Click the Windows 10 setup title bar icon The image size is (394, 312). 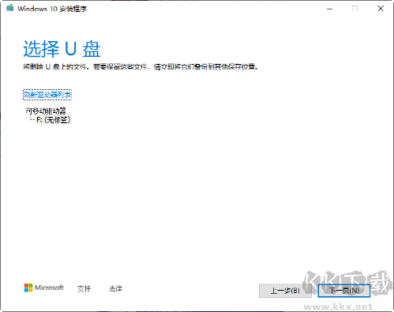click(x=10, y=8)
